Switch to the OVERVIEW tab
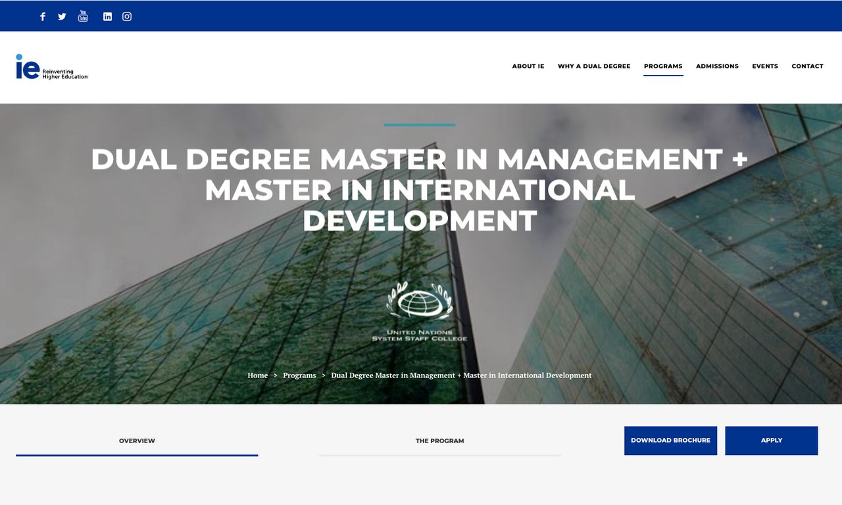842x505 pixels. tap(137, 441)
